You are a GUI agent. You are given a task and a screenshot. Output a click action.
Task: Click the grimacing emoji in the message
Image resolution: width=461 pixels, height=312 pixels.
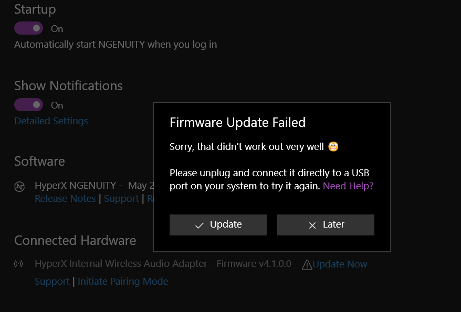[333, 146]
